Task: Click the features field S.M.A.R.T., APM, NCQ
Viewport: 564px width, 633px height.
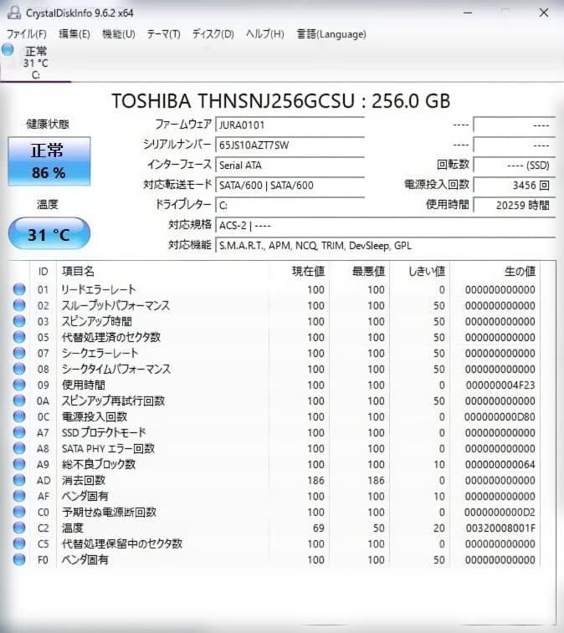Action: tap(386, 246)
